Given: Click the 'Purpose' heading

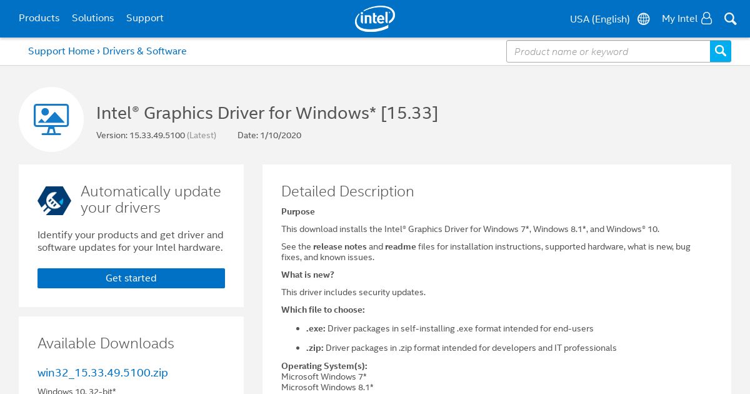Looking at the screenshot, I should click(298, 211).
